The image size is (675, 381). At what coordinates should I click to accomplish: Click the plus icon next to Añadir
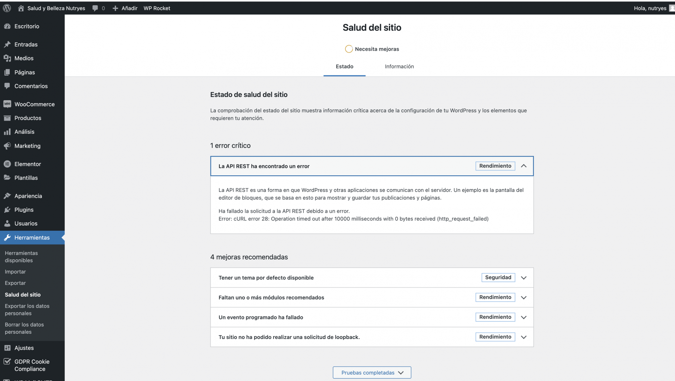[x=115, y=8]
